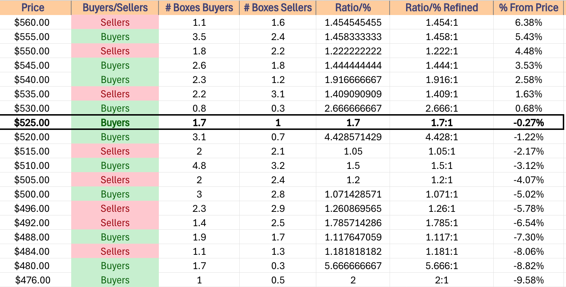Image resolution: width=566 pixels, height=287 pixels.
Task: Select the Buyers cell in $480.00 row
Action: (x=115, y=266)
